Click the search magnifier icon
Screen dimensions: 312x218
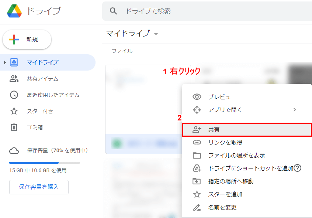[x=114, y=11]
